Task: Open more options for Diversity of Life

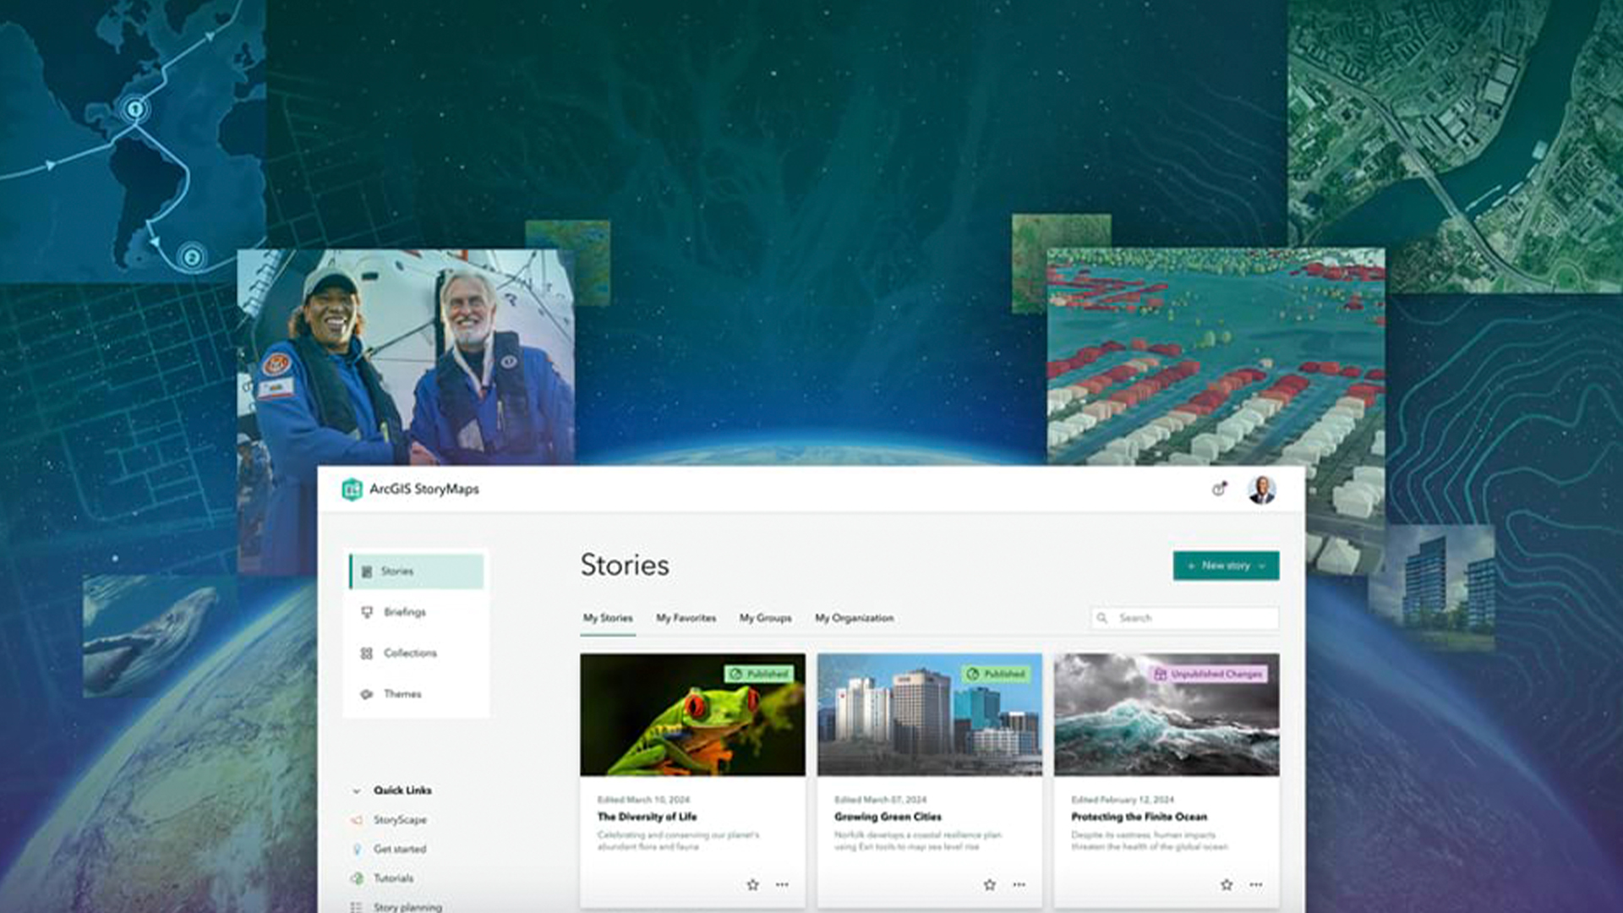Action: pos(782,885)
